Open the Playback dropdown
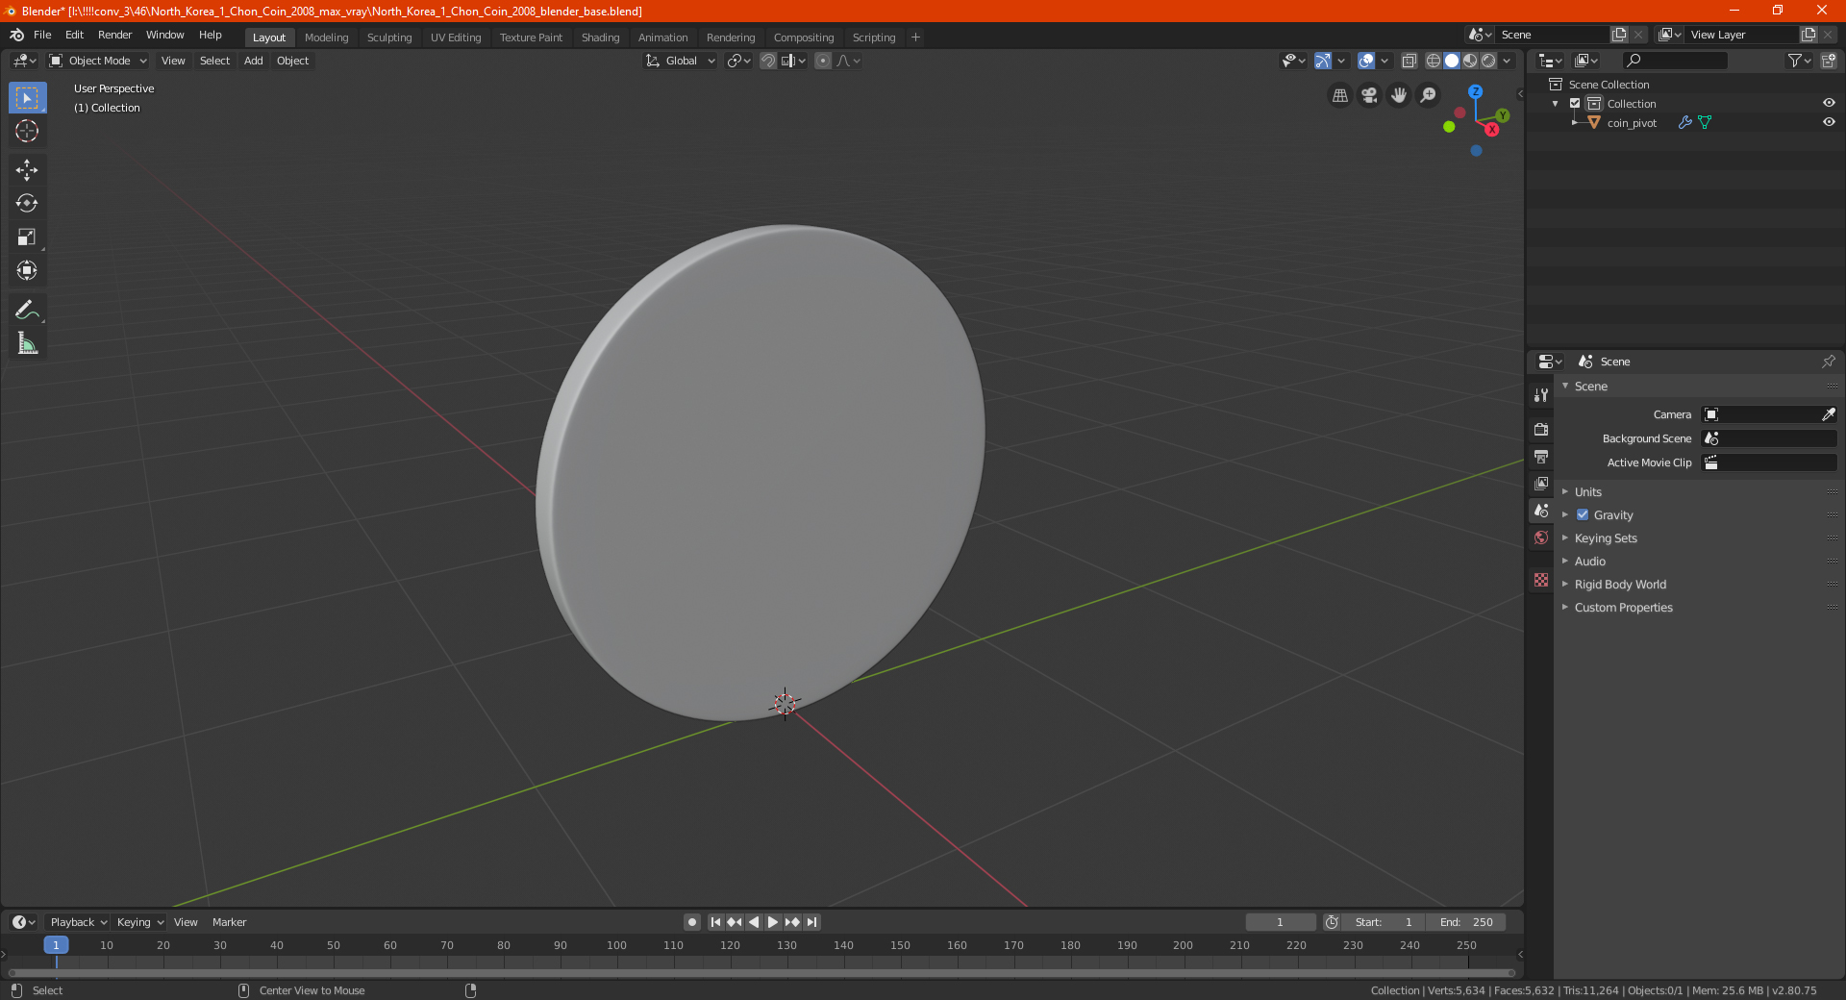 tap(79, 922)
